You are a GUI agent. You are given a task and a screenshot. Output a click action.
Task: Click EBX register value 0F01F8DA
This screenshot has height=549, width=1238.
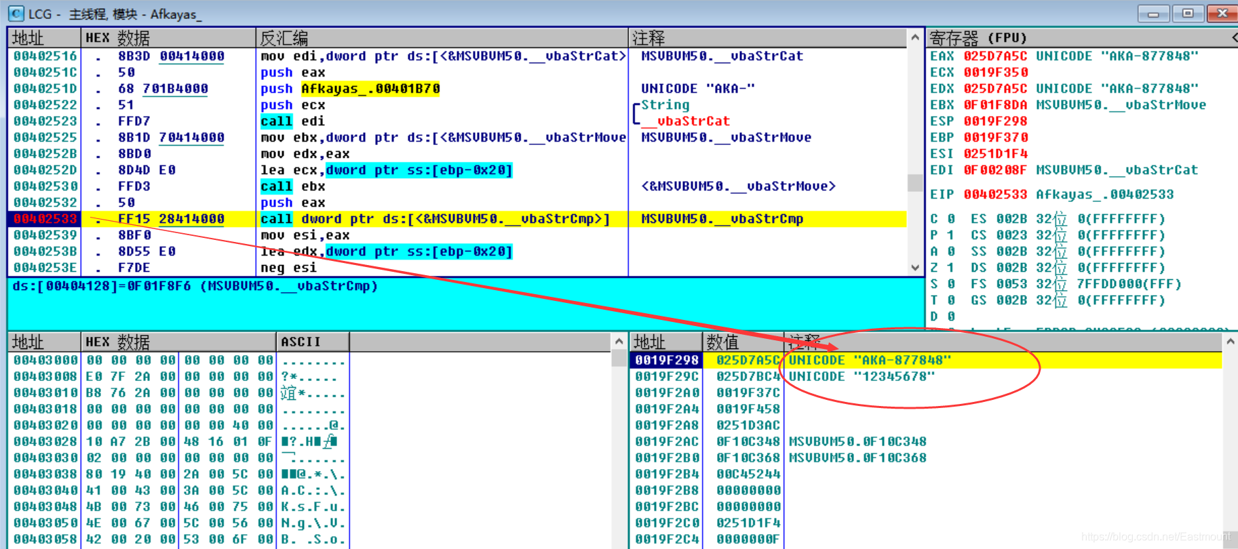pos(995,105)
